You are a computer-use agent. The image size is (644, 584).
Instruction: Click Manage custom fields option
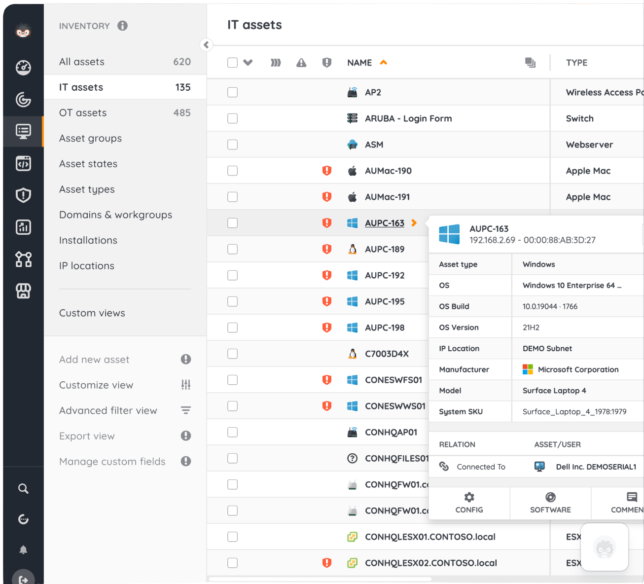tap(112, 462)
